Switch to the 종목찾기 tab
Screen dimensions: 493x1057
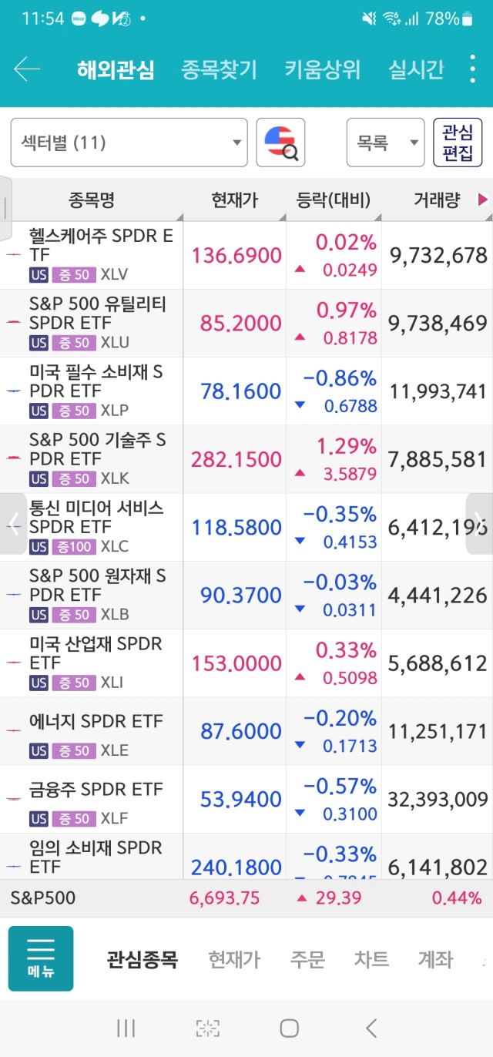pos(219,70)
